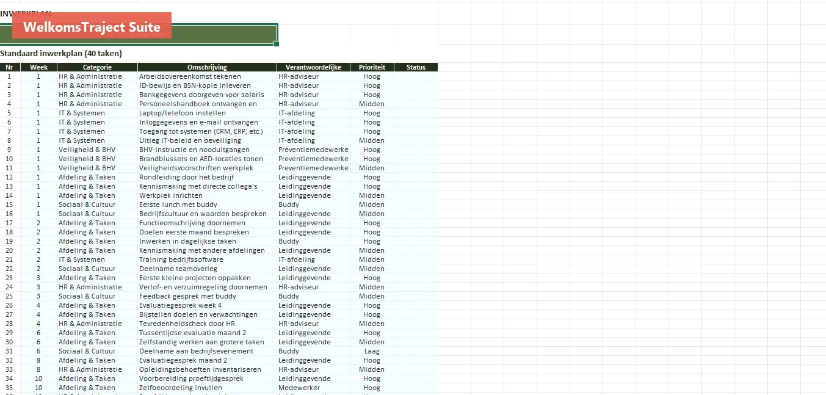Select the 'Werkplek inrichten' cell

click(208, 195)
